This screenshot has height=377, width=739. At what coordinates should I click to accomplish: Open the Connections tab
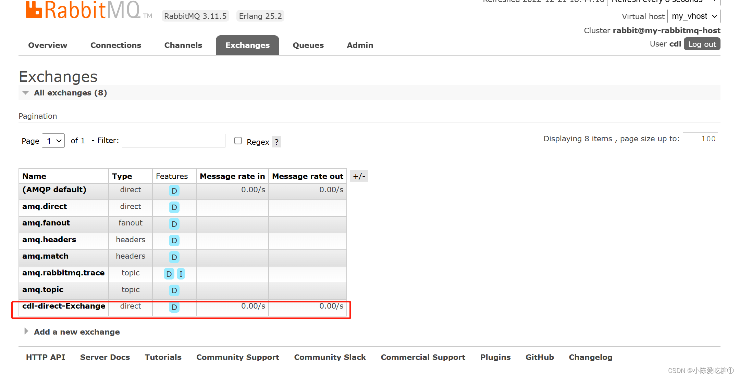click(116, 45)
